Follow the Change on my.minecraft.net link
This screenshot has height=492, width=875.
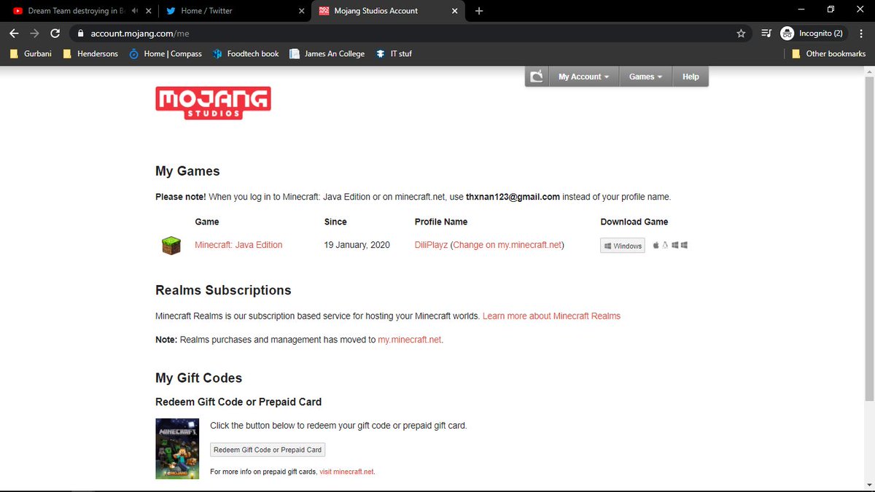[507, 245]
